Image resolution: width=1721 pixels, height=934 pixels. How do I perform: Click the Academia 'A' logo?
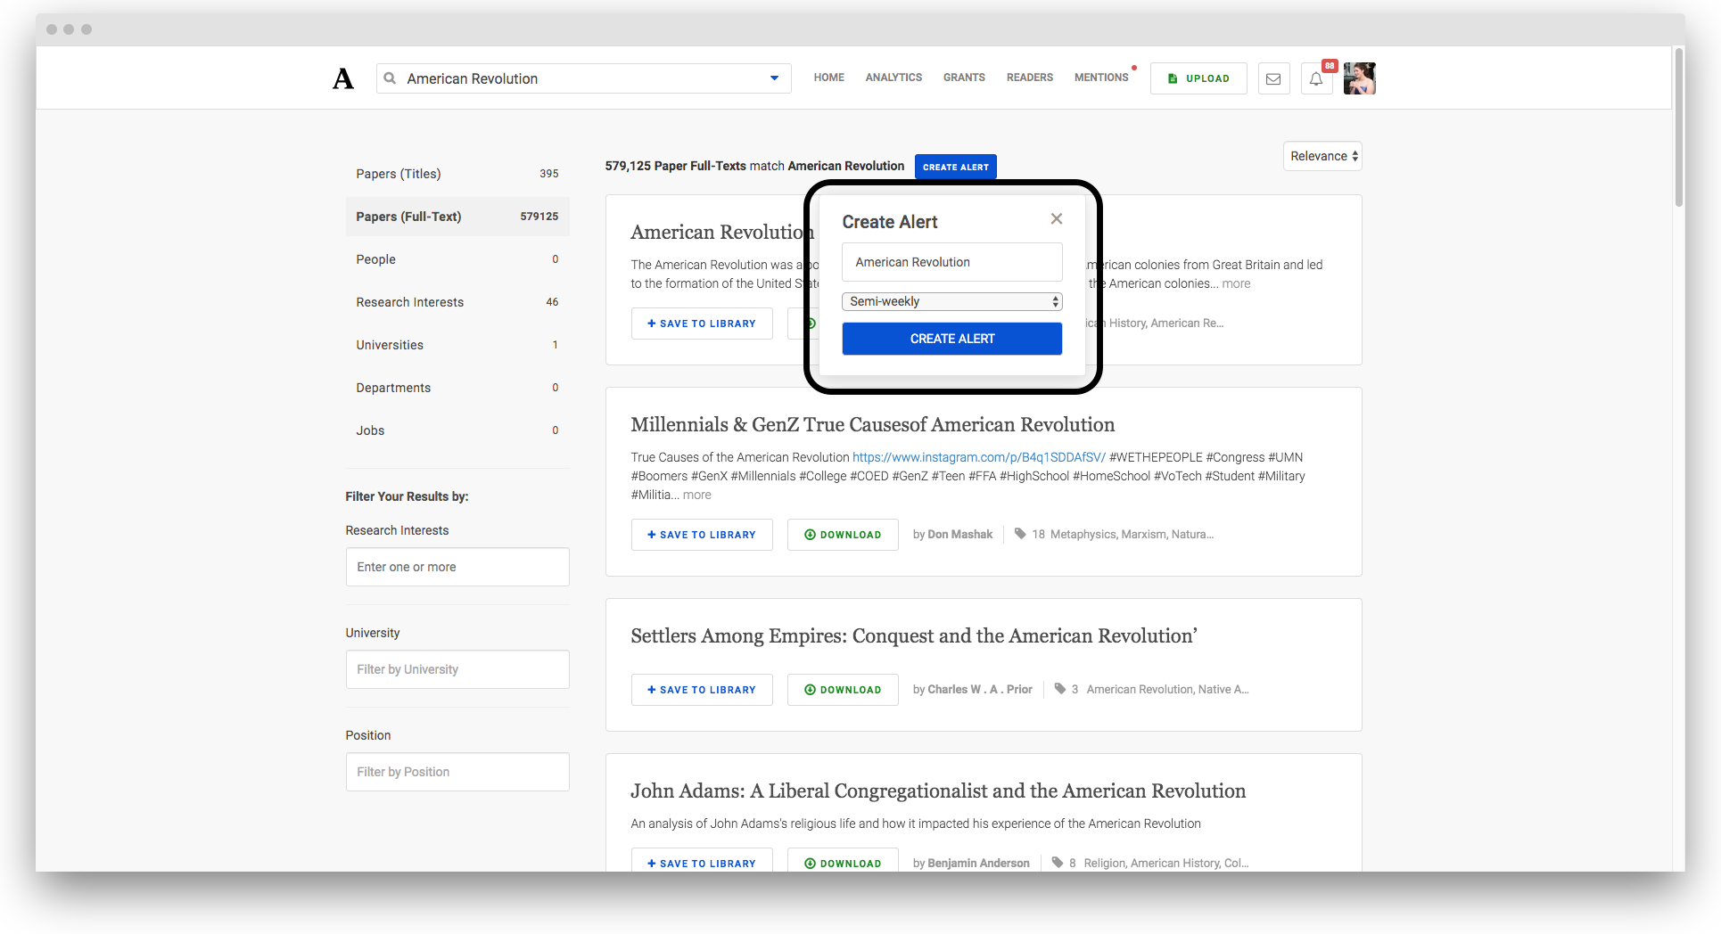pyautogui.click(x=343, y=78)
